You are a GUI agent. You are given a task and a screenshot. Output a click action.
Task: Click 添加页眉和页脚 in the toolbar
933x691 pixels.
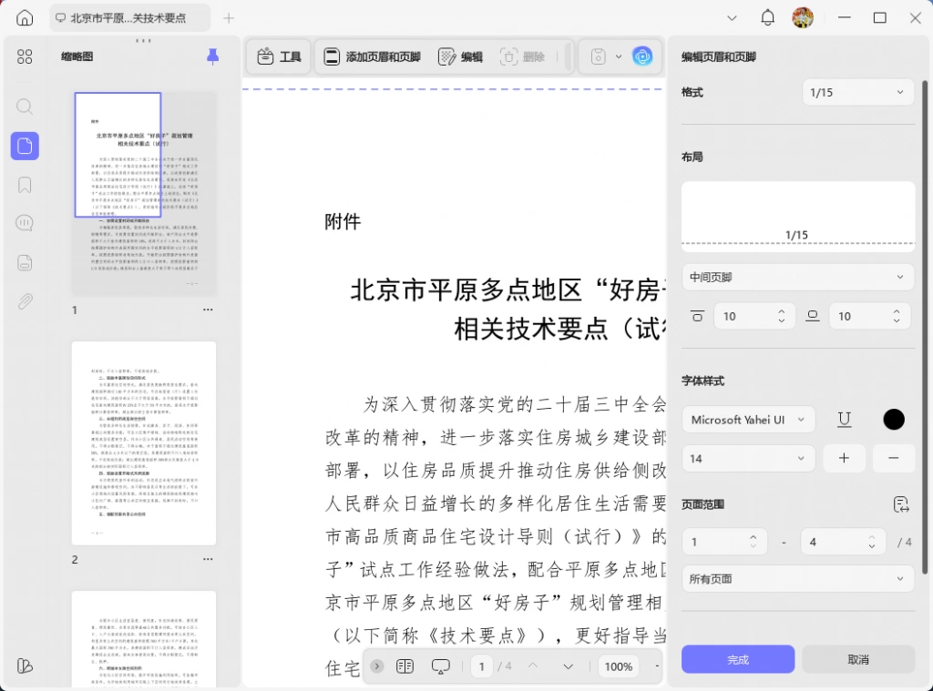tap(373, 56)
